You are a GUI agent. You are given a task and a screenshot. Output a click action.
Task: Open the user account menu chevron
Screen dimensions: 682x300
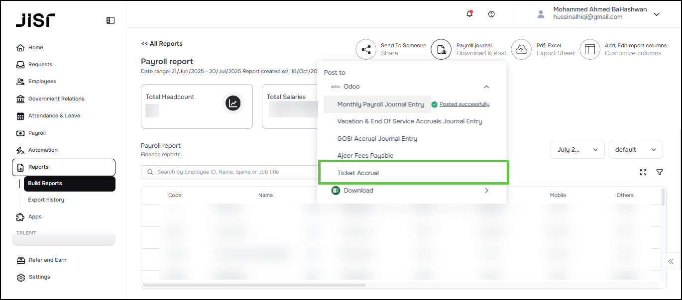(657, 14)
